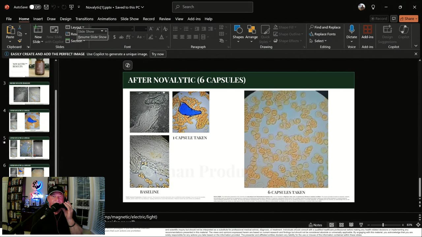Viewport: 422px width, 237px height.
Task: Click the Shapes gallery icon
Action: coord(238,30)
